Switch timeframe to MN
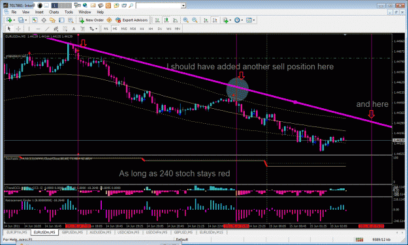 (x=178, y=29)
